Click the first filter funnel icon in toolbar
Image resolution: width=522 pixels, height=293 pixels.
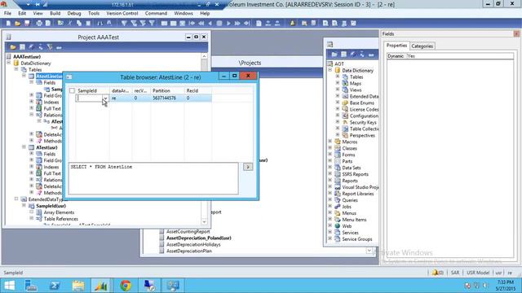[124, 24]
